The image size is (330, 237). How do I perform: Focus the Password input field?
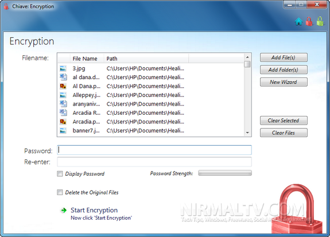click(154, 150)
